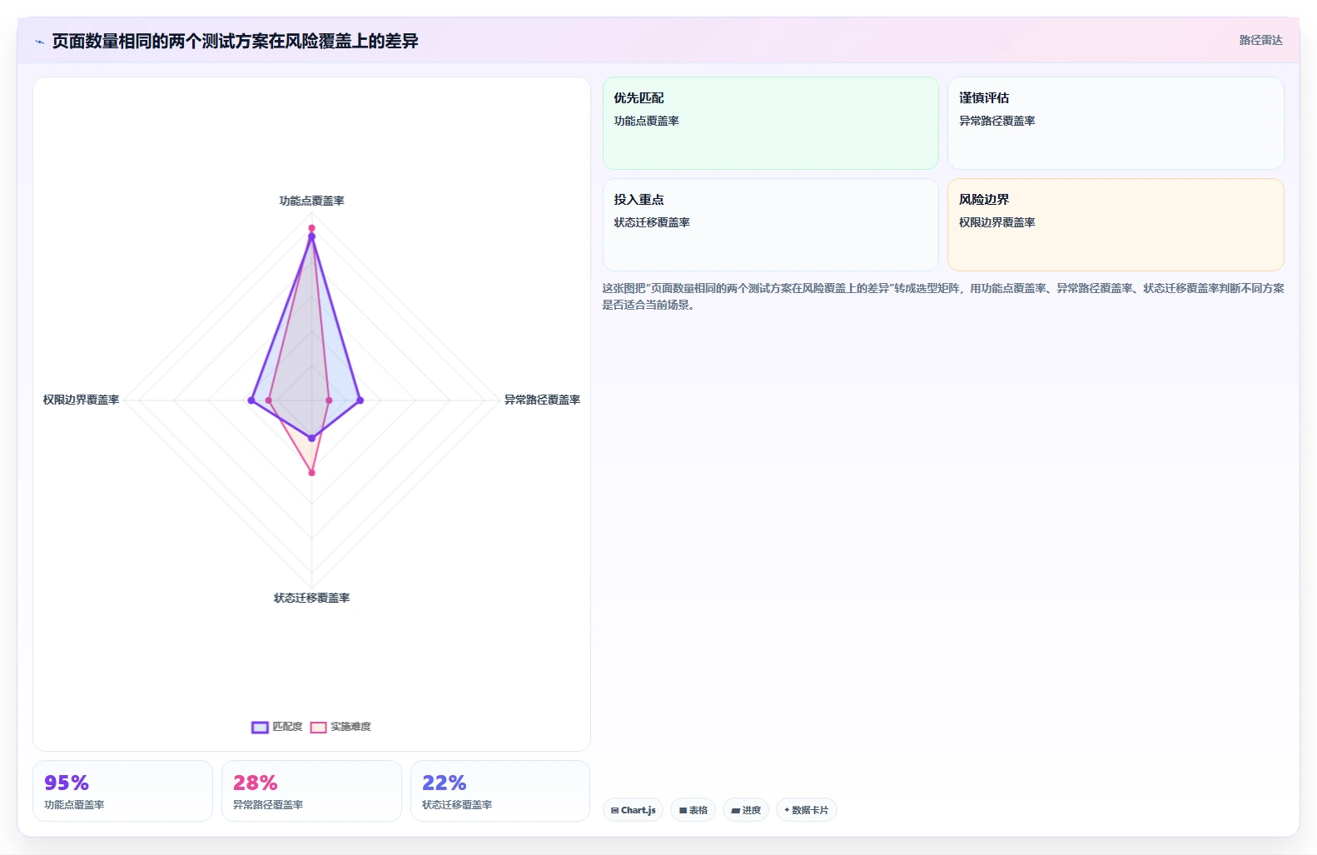Click the pink data point on the 状态迁移覆盖率 axis
1317x855 pixels.
click(x=311, y=472)
